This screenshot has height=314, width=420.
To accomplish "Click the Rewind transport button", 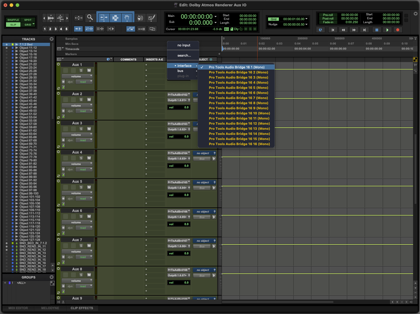I will [343, 30].
